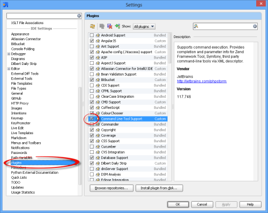
Task: Click the plugin icon beside ASP
Action: coord(98,57)
